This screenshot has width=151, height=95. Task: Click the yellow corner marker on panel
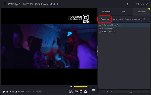149,9
